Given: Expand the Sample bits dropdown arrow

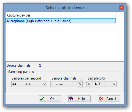Looking at the screenshot, I should click(x=114, y=84).
